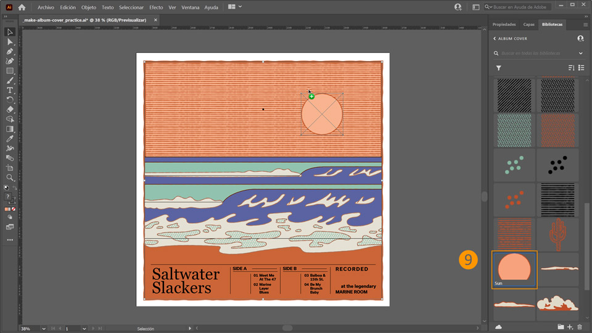The height and width of the screenshot is (333, 592).
Task: Select the Paintbrush tool
Action: pyautogui.click(x=10, y=80)
